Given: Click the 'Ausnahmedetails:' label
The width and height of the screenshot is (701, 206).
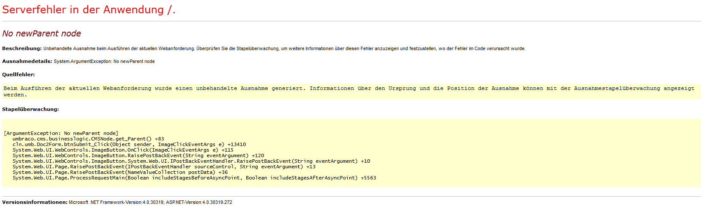Looking at the screenshot, I should pos(27,61).
